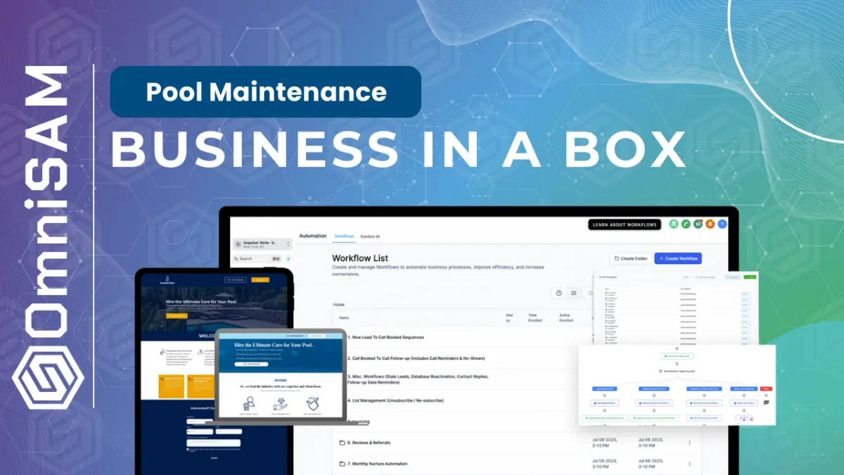Screen dimensions: 844x475
Task: Click the Total Enrolled column header
Action: pyautogui.click(x=536, y=317)
